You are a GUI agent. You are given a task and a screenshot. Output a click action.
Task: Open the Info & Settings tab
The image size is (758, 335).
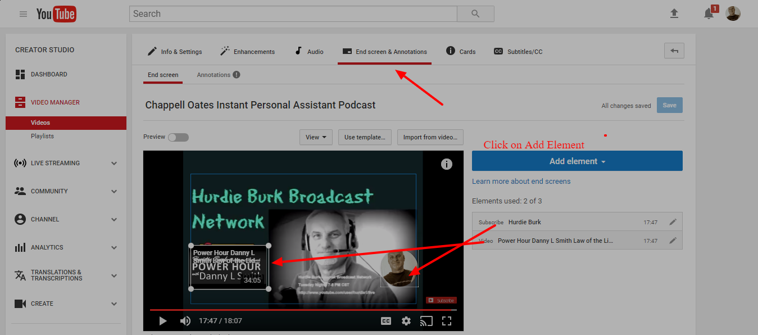click(x=175, y=51)
